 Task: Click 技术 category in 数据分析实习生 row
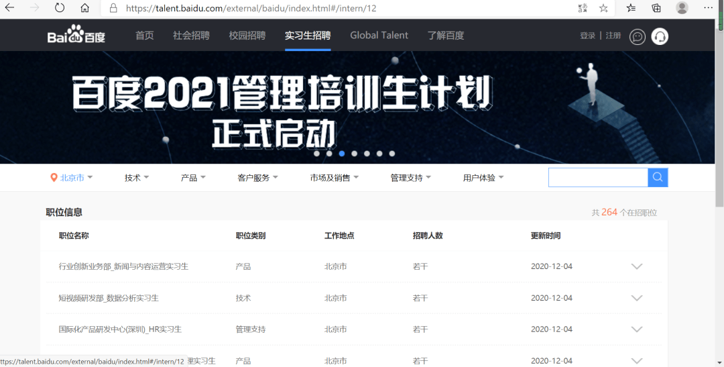click(243, 298)
